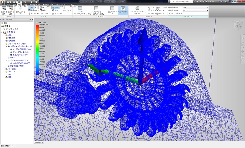Toggle the 自動サイズ checkbox in tree
The height and width of the screenshot is (148, 245).
click(9, 58)
